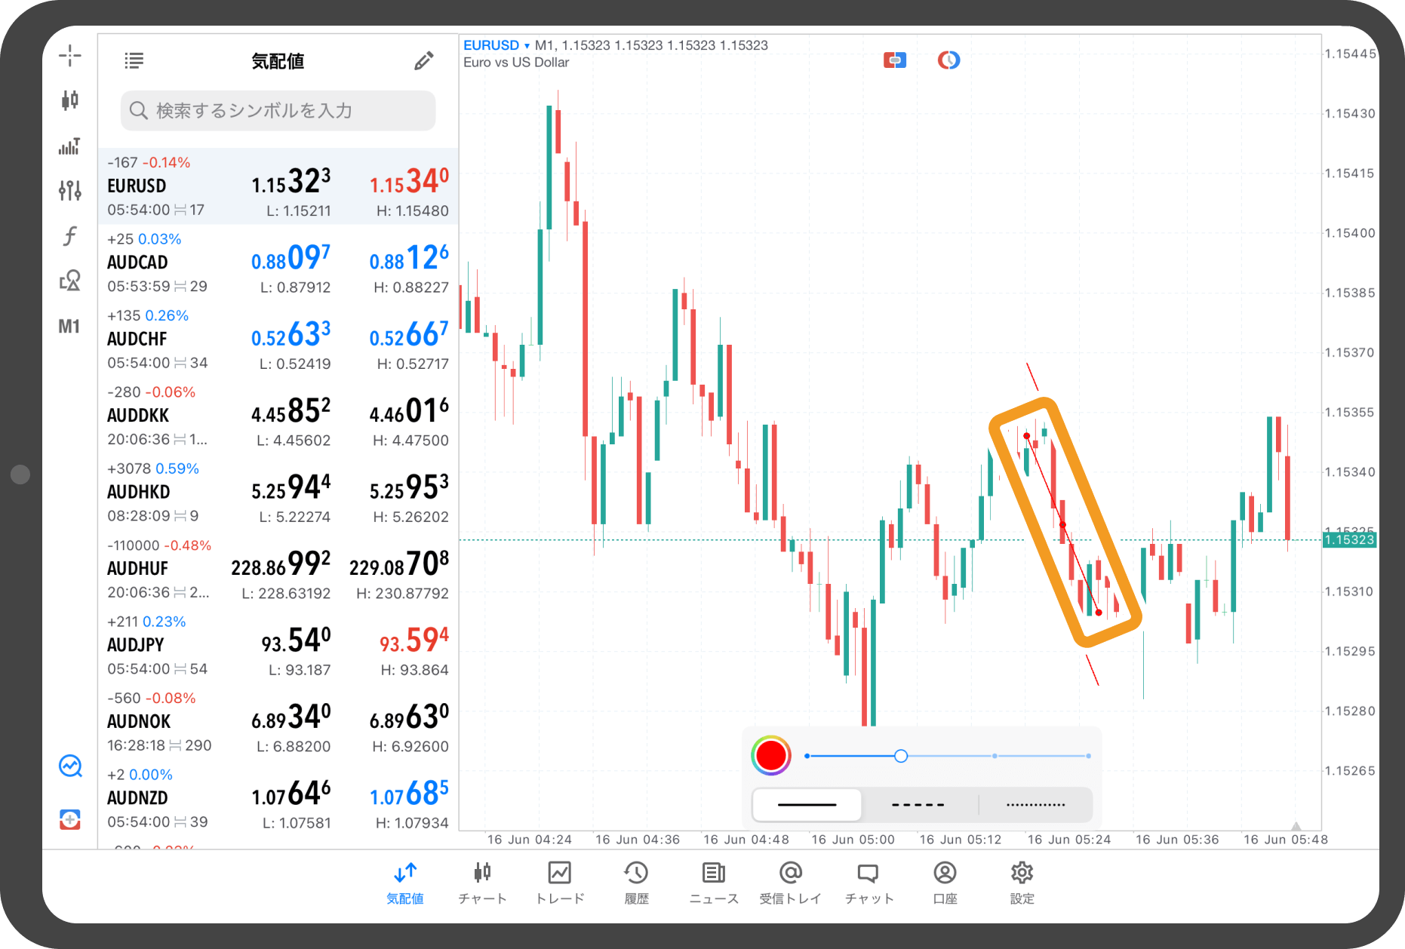Click the 1.15323 current price label
This screenshot has width=1405, height=949.
[x=1349, y=539]
